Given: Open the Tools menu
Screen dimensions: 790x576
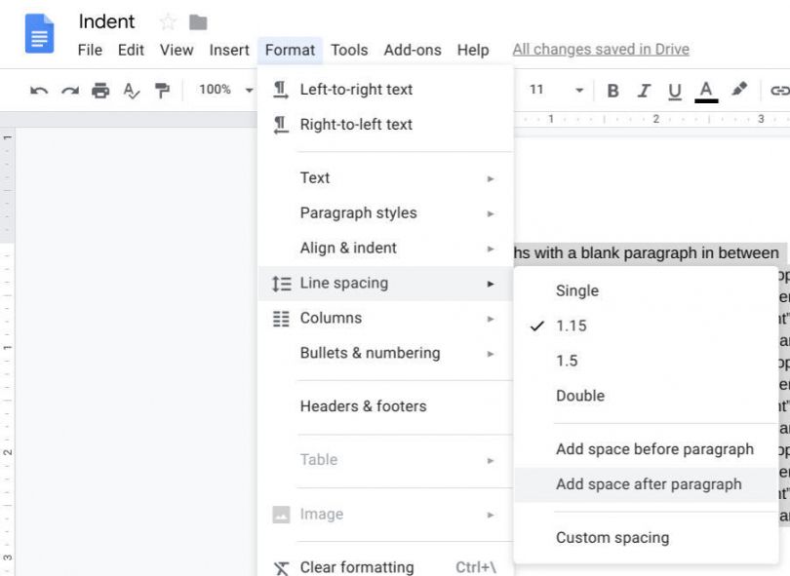Looking at the screenshot, I should pos(349,50).
